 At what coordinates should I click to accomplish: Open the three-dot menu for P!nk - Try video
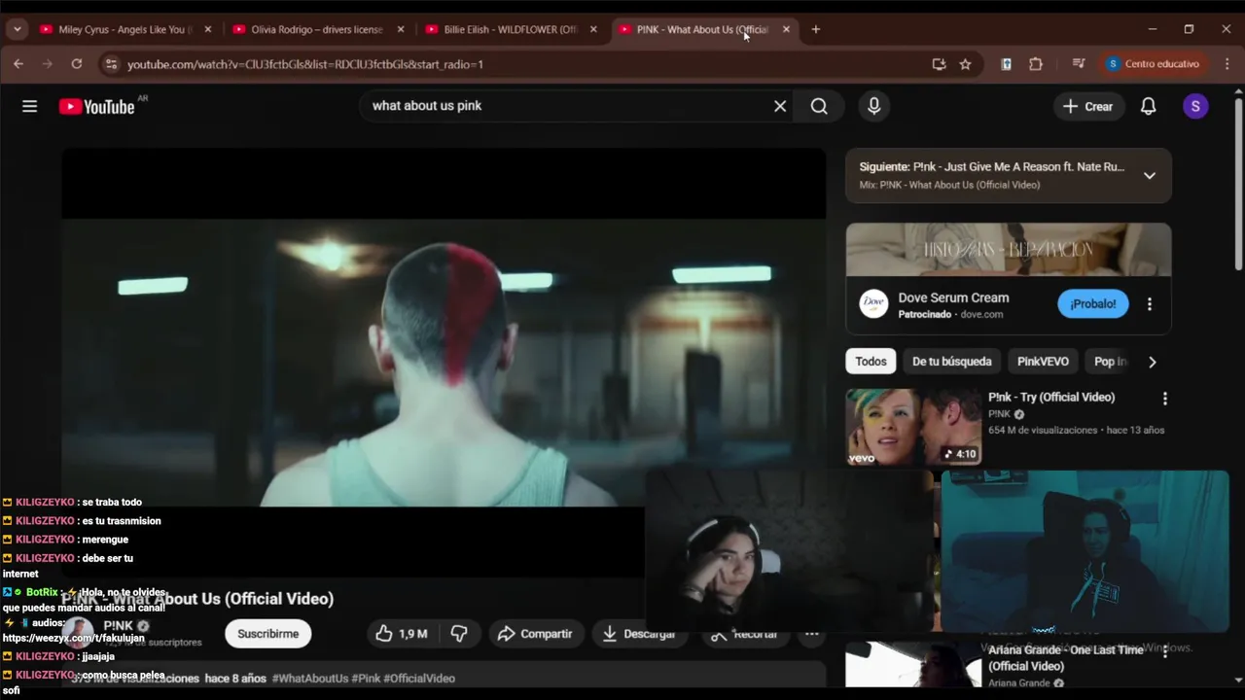[1164, 399]
